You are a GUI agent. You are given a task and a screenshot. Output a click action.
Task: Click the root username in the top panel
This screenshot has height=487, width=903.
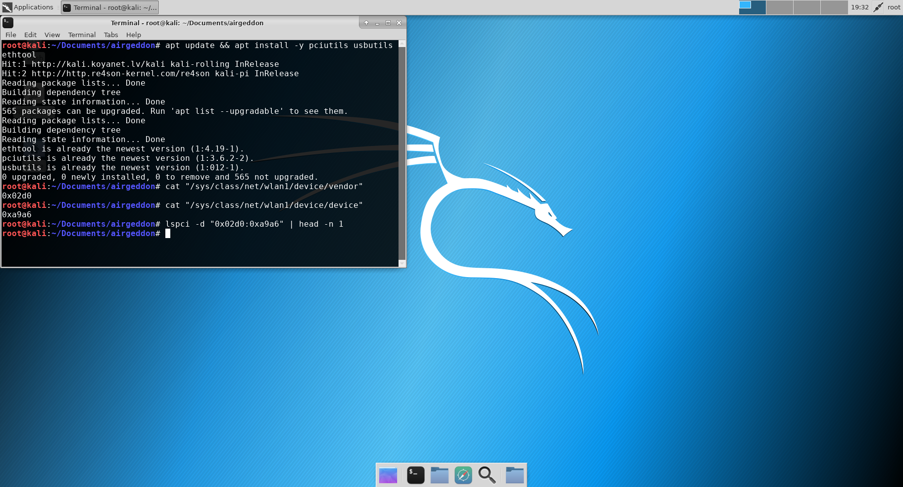click(894, 7)
